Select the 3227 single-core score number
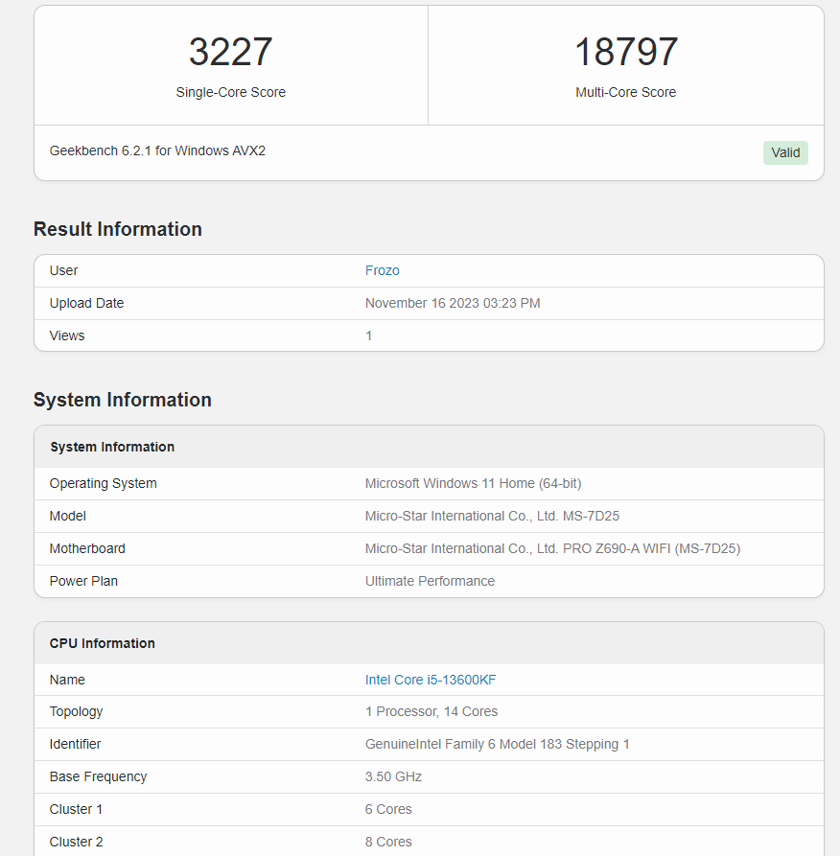 230,52
